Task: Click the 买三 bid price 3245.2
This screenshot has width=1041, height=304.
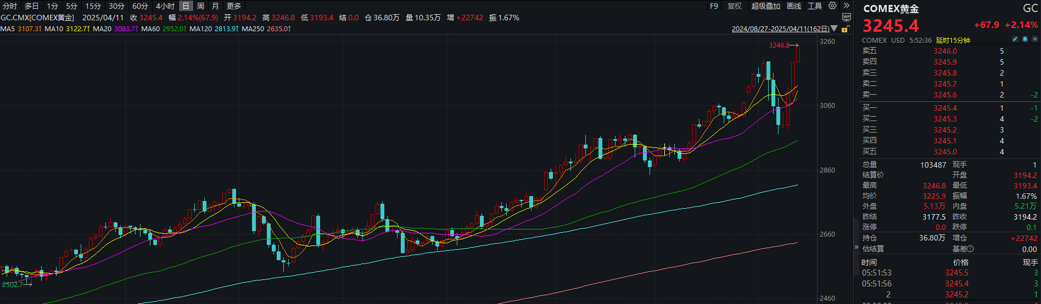Action: click(x=945, y=130)
